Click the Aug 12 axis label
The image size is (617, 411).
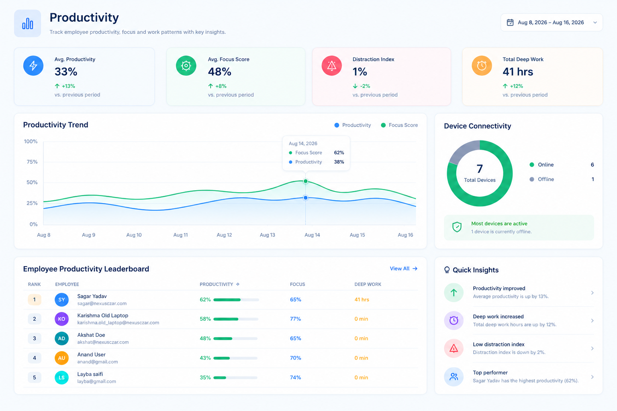click(224, 235)
